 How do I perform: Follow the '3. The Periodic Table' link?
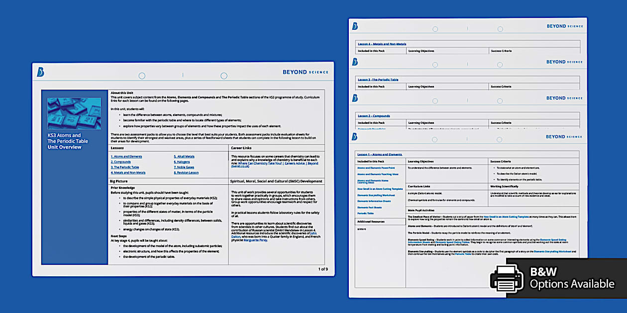pyautogui.click(x=125, y=167)
